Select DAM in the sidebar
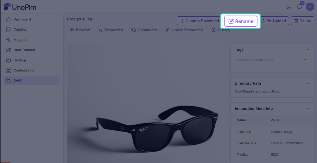Image resolution: width=317 pixels, height=163 pixels. point(32,81)
